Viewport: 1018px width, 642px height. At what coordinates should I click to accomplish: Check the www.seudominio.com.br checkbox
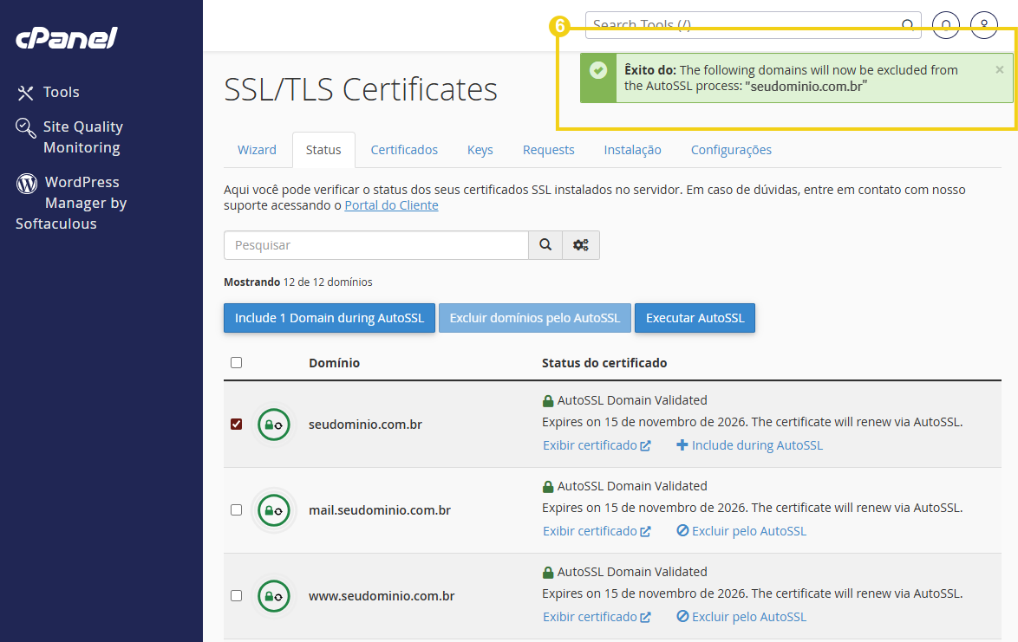(237, 595)
